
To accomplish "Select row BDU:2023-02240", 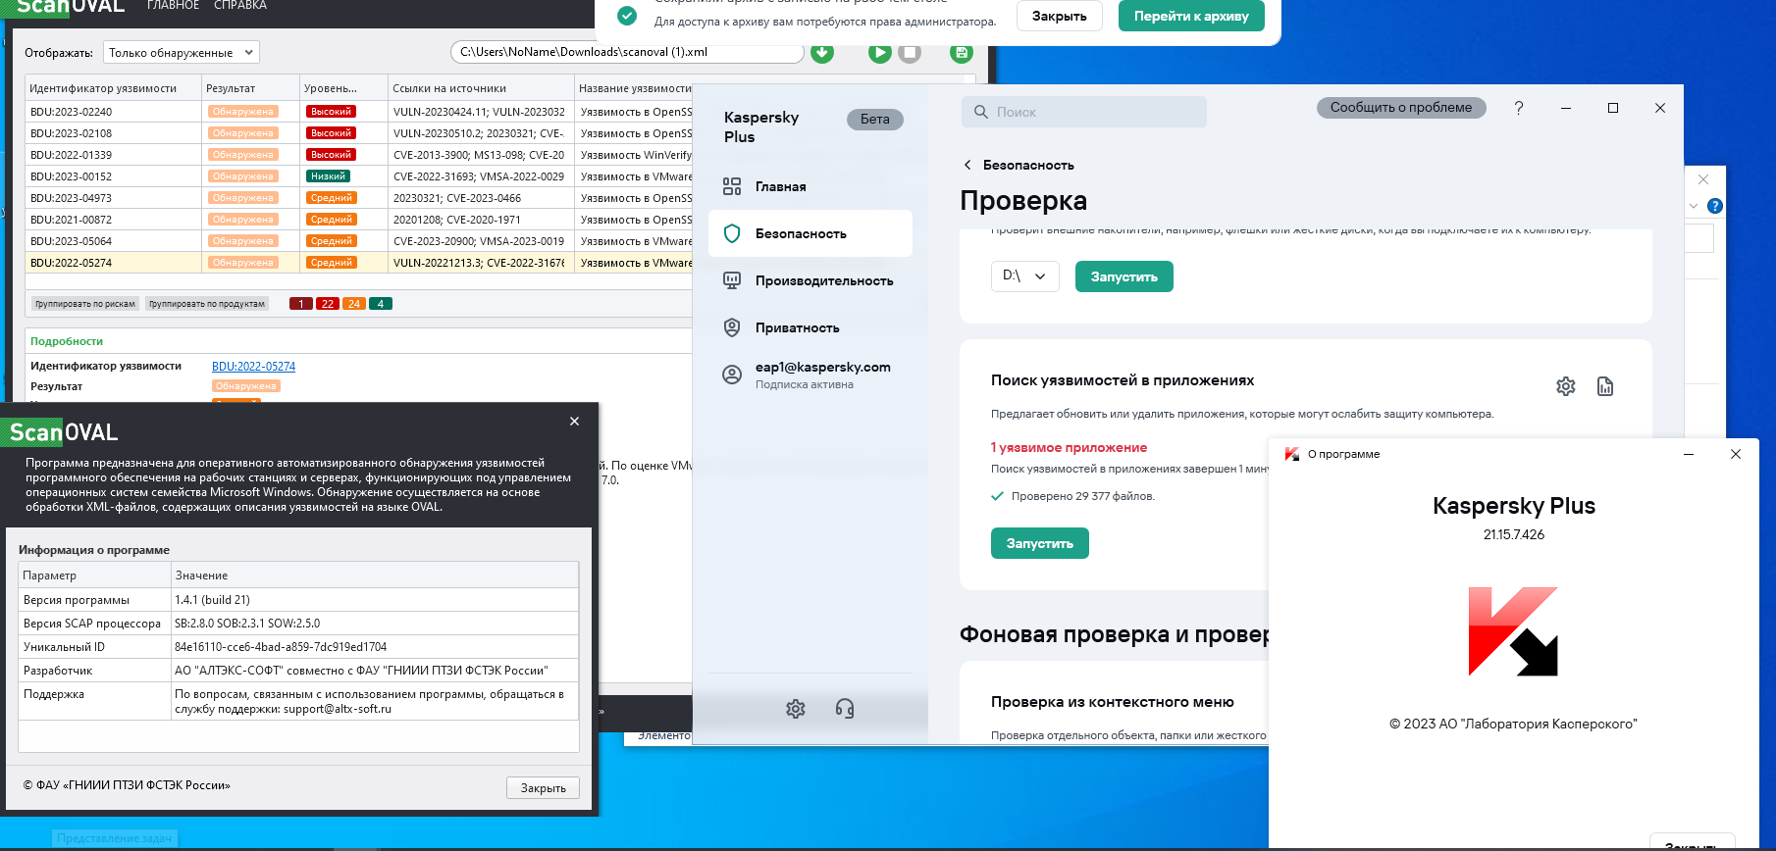I will point(359,112).
